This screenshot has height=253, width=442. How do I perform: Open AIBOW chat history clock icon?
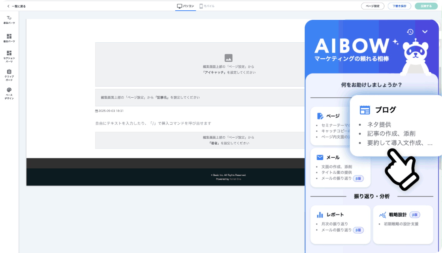[410, 32]
